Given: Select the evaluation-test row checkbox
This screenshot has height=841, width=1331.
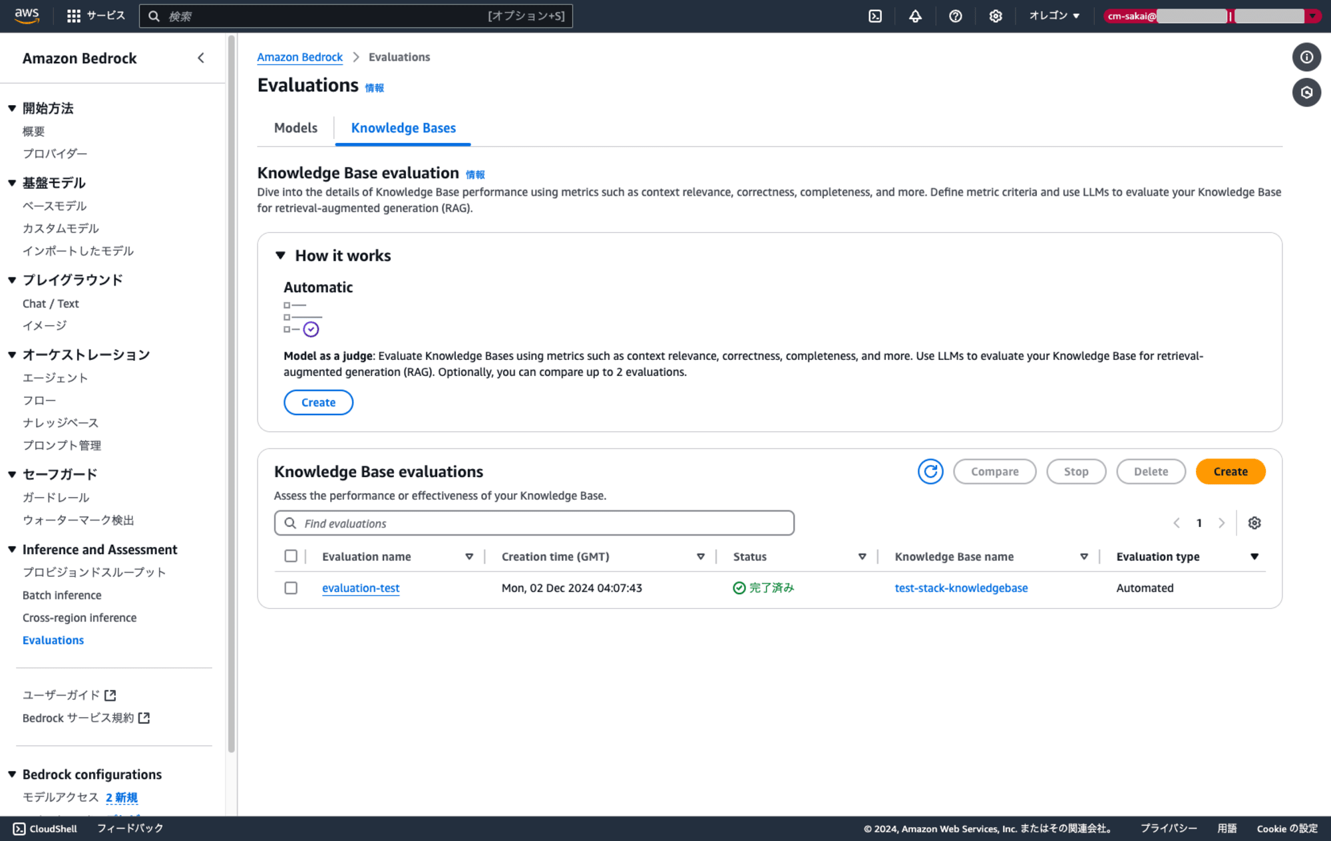Looking at the screenshot, I should tap(291, 588).
